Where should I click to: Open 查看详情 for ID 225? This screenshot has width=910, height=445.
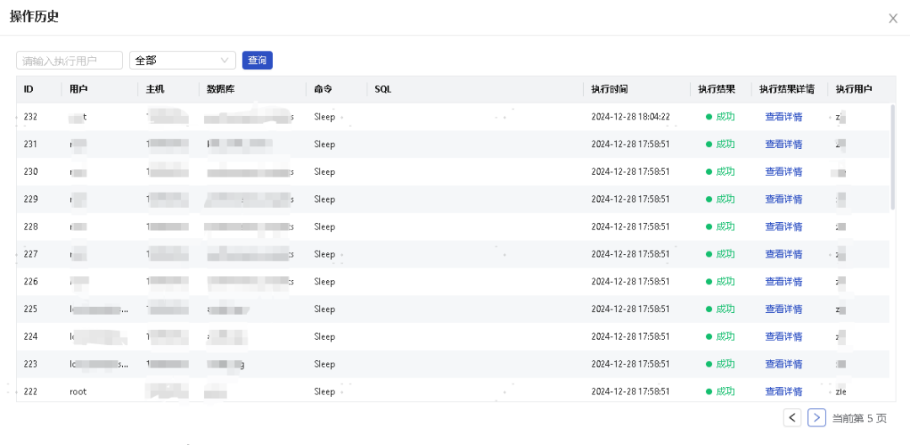pyautogui.click(x=784, y=309)
